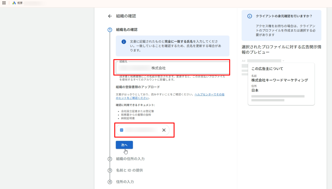Focus the 組織名 text field
332x189 pixels.
click(x=172, y=68)
